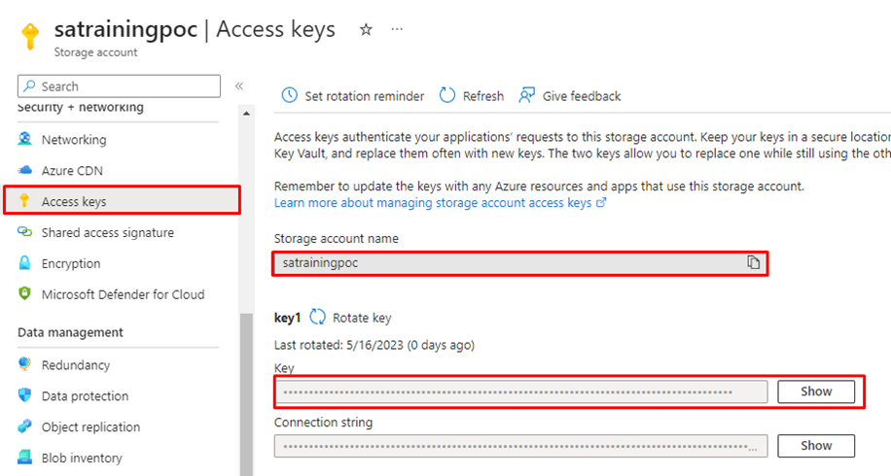Show the key1 Key value
The width and height of the screenshot is (891, 476).
tap(816, 391)
